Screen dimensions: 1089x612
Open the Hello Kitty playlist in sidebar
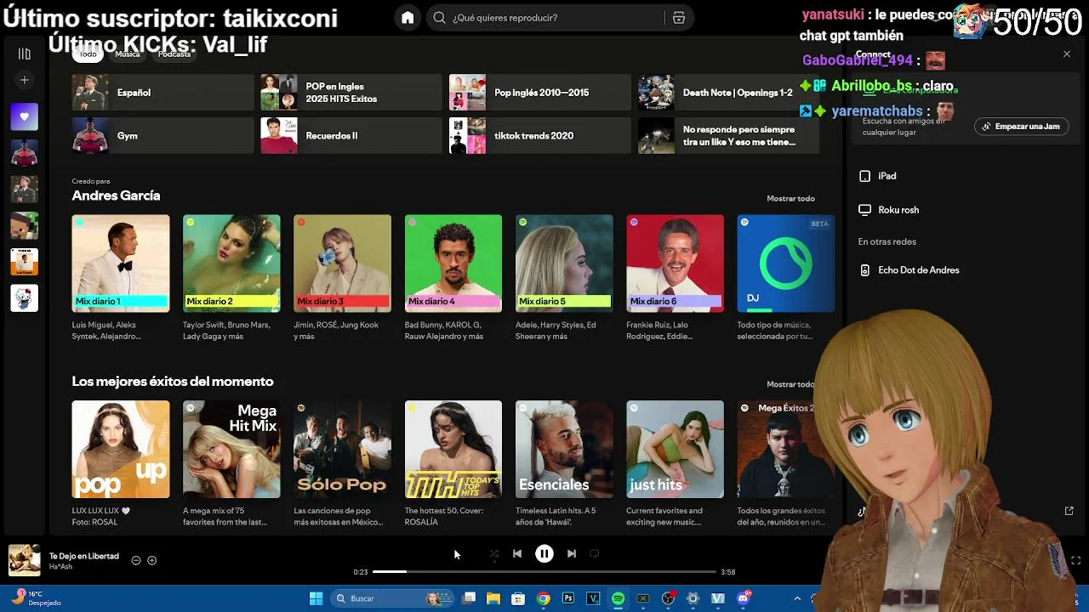click(25, 298)
